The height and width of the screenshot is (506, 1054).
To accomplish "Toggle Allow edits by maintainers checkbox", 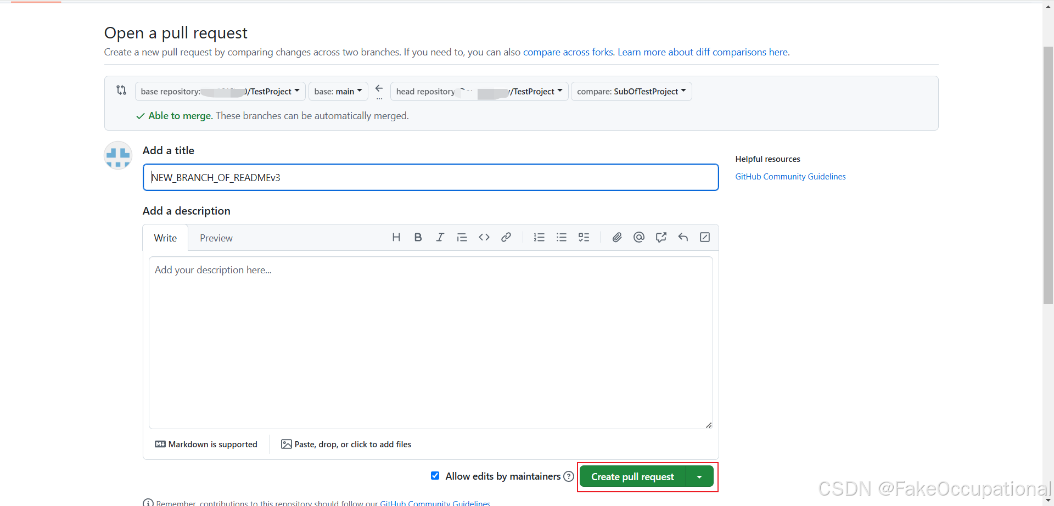I will 435,476.
